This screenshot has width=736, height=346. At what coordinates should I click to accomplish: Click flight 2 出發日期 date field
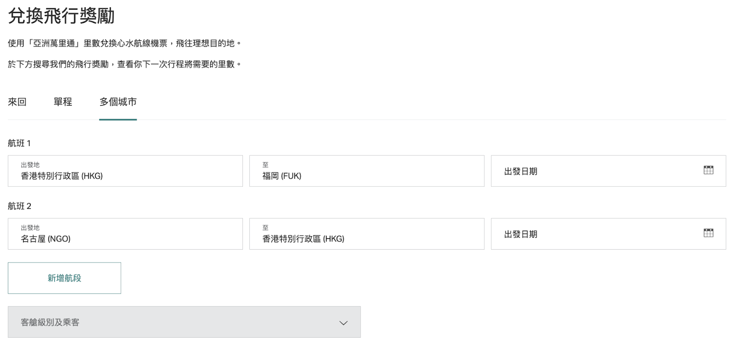[x=609, y=234]
